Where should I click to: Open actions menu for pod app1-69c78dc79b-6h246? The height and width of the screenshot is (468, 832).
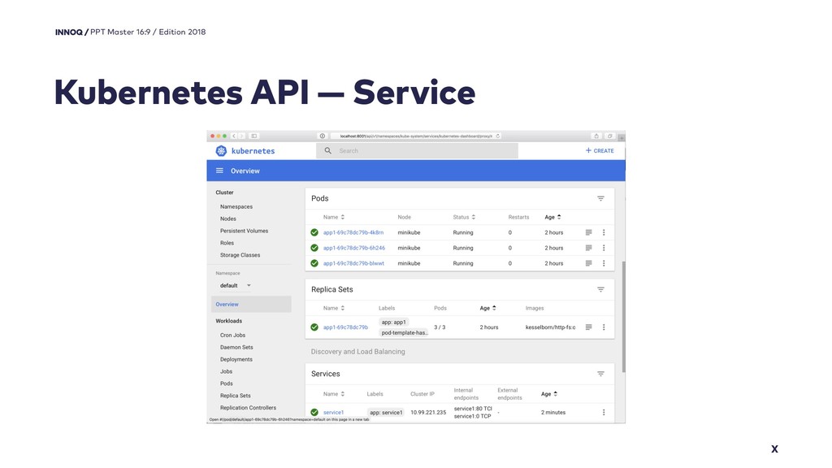click(x=604, y=248)
